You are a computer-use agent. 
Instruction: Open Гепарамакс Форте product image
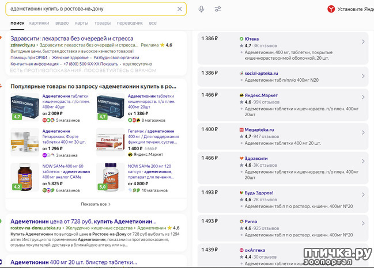coord(25,142)
